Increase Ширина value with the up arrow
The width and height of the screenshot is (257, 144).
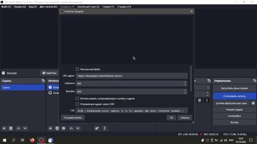click(x=185, y=82)
